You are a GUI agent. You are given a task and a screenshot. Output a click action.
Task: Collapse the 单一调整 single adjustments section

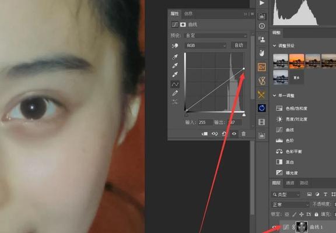[x=274, y=96]
